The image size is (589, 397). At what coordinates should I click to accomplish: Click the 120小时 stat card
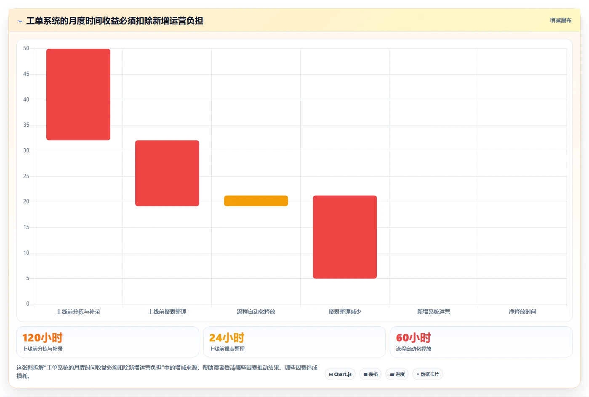coord(108,342)
